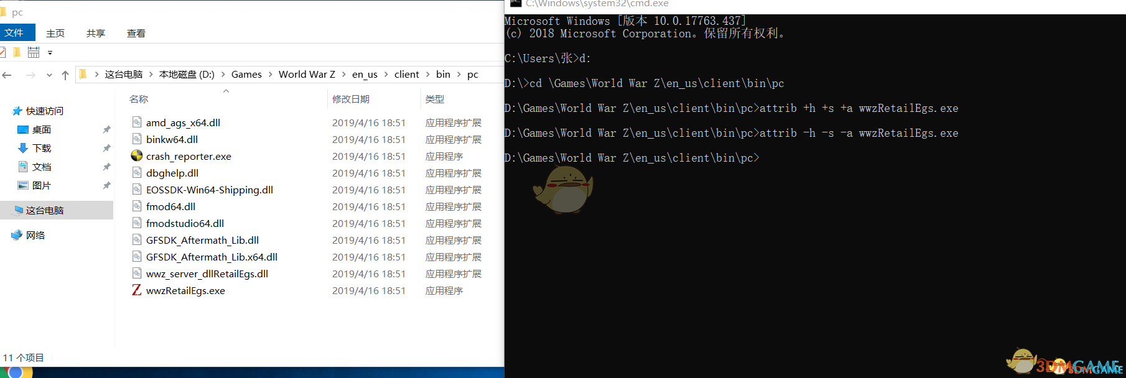The image size is (1126, 378).
Task: Sort files by the 类型 column header
Action: coord(435,99)
